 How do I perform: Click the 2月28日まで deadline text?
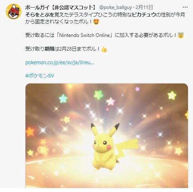click(73, 49)
